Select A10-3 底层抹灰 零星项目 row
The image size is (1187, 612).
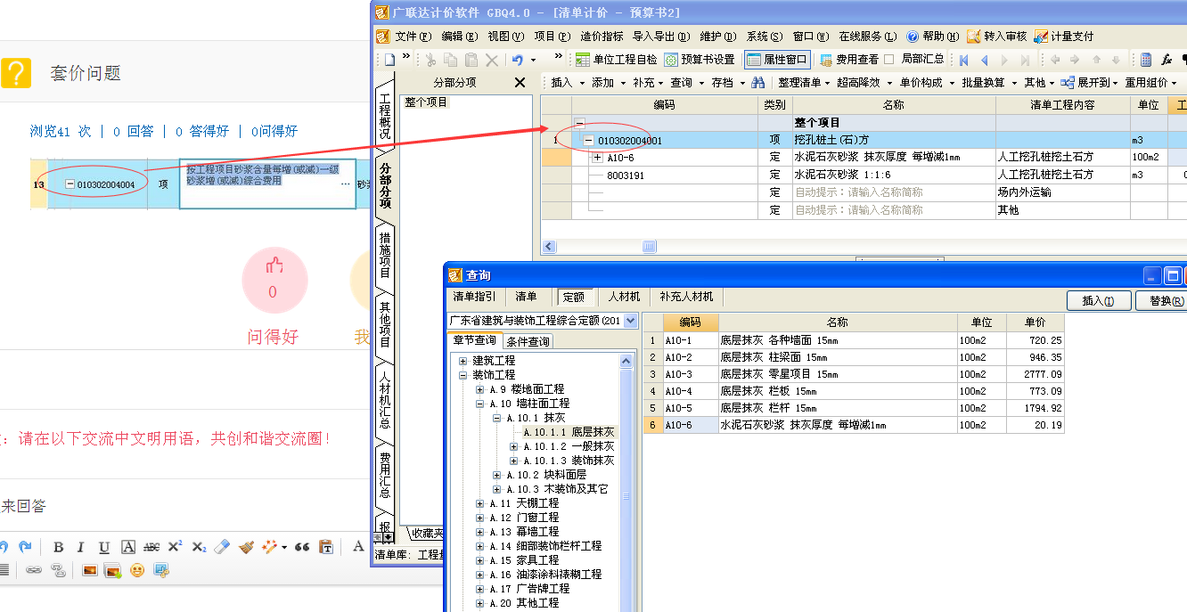pos(853,374)
